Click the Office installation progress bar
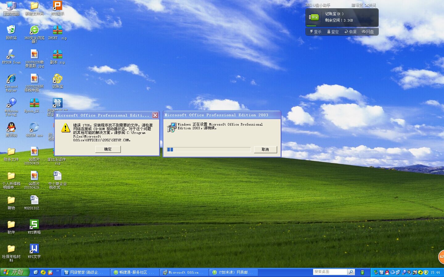The width and height of the screenshot is (444, 277). [x=209, y=150]
